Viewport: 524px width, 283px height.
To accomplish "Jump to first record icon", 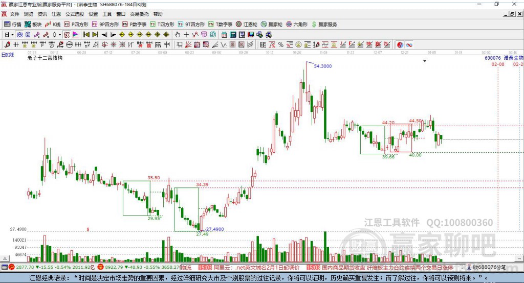I will (86, 35).
